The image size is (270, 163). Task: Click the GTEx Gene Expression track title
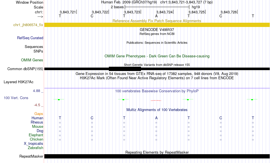[x=157, y=74]
